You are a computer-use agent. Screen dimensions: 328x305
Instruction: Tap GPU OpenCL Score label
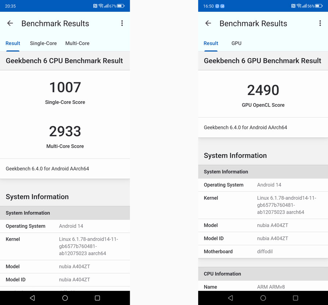(x=263, y=105)
